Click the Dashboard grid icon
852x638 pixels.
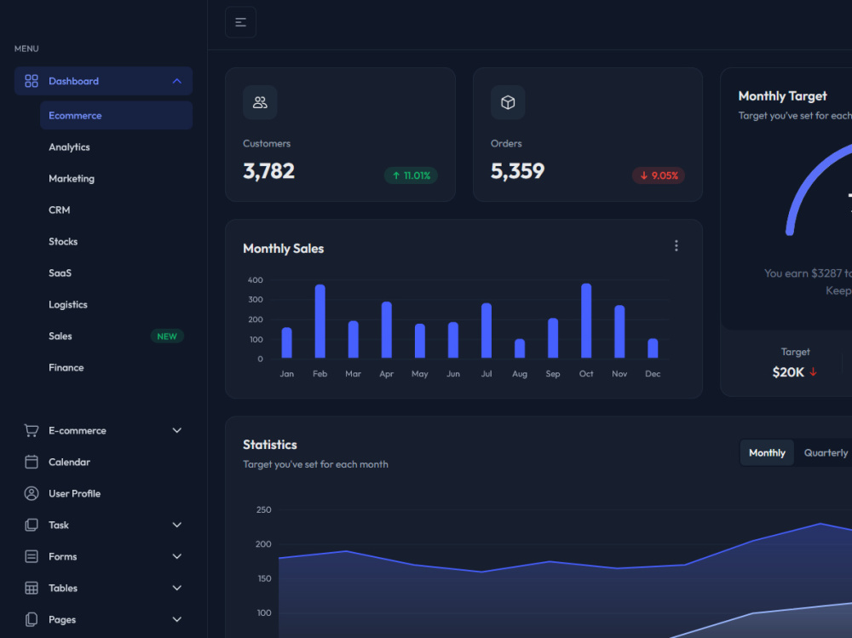(32, 81)
